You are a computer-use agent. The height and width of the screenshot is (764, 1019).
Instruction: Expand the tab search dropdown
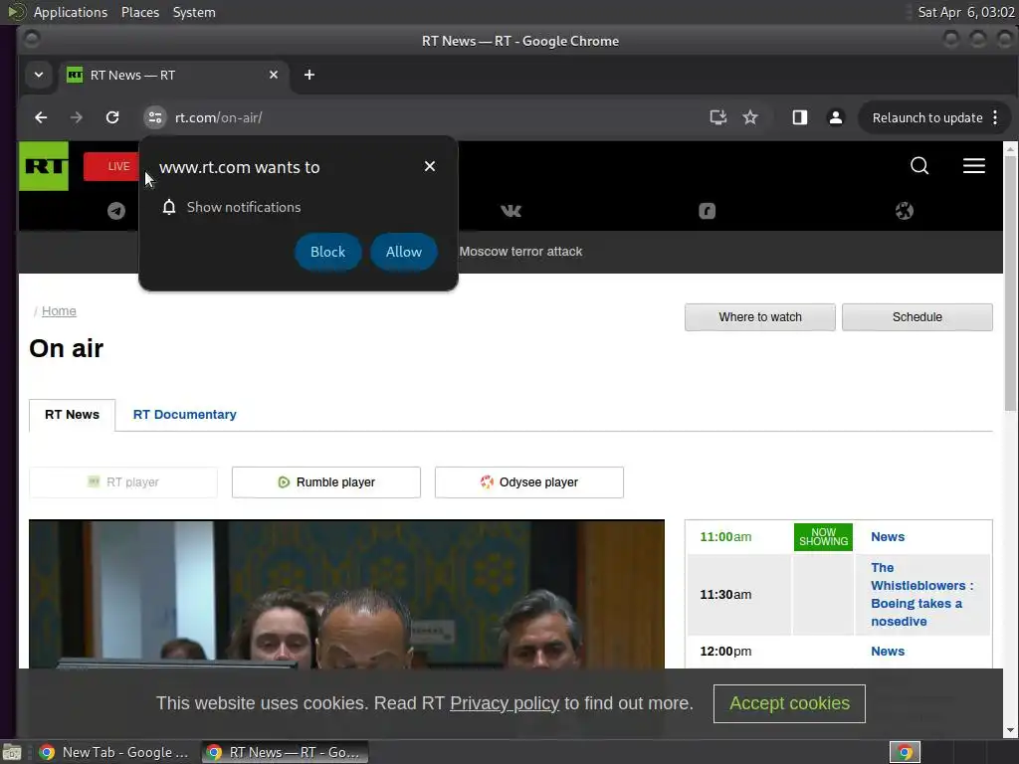coord(39,75)
